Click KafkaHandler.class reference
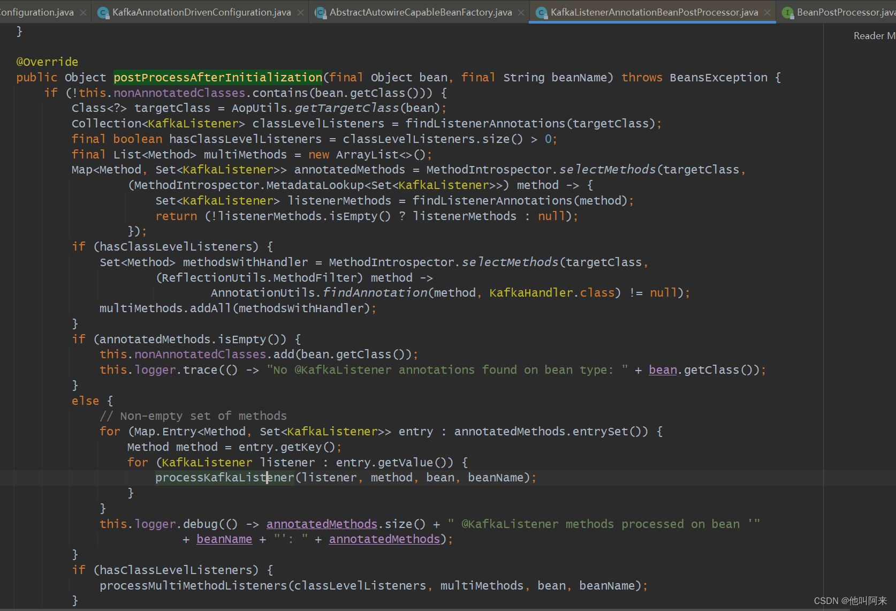This screenshot has height=611, width=896. [552, 293]
